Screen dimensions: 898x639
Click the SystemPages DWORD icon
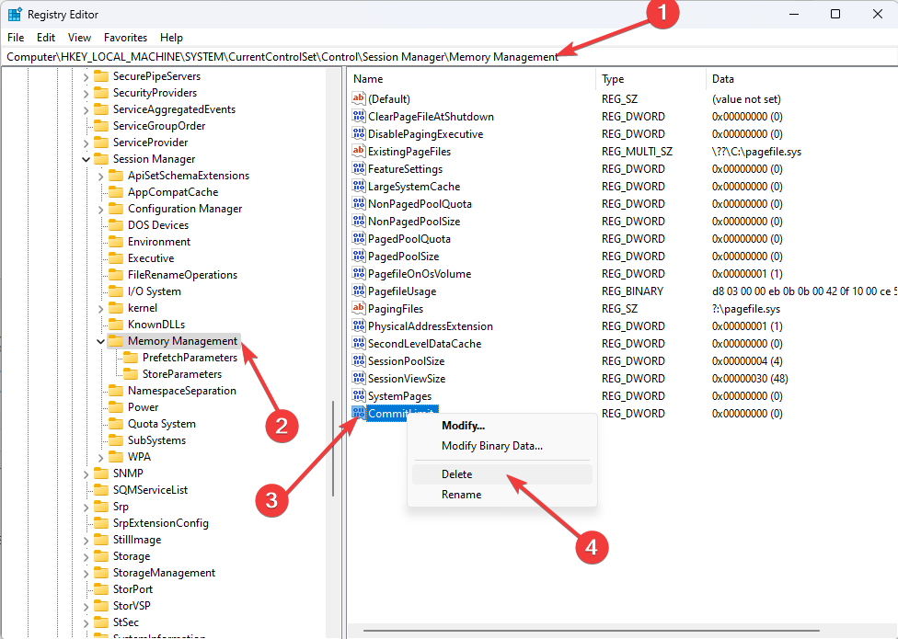pos(359,395)
